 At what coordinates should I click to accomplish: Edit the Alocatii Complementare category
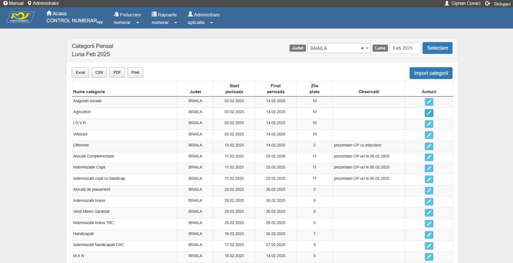point(429,157)
